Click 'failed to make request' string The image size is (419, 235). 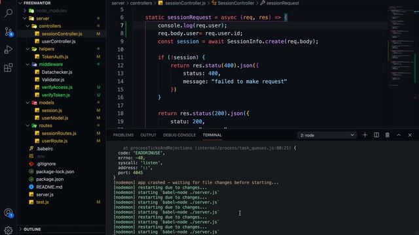click(249, 82)
